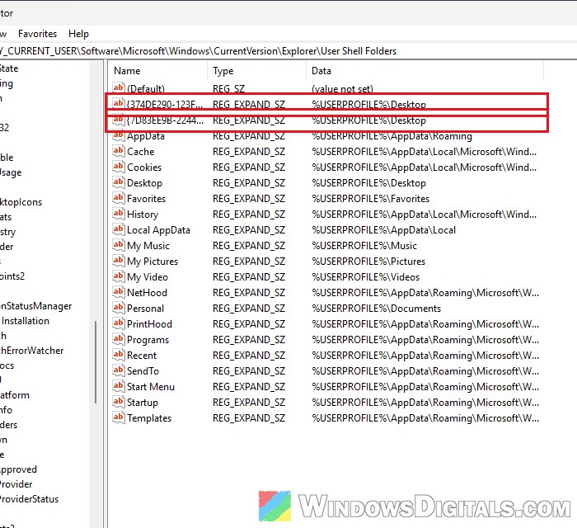Select the Desktop value name

(144, 183)
